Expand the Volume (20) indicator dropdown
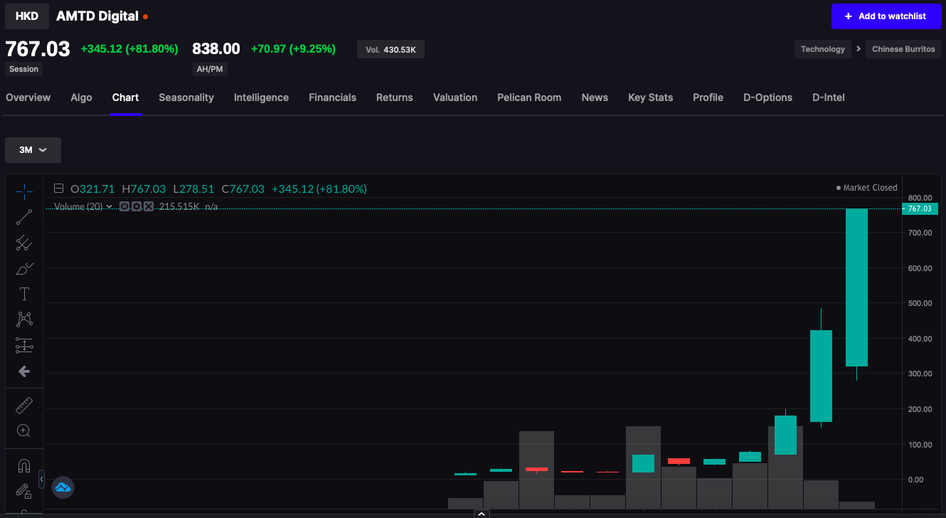The height and width of the screenshot is (518, 946). (x=110, y=206)
